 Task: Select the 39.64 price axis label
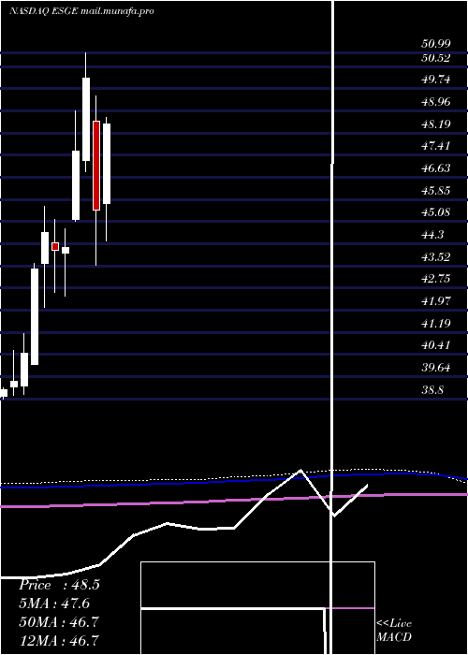(x=435, y=368)
